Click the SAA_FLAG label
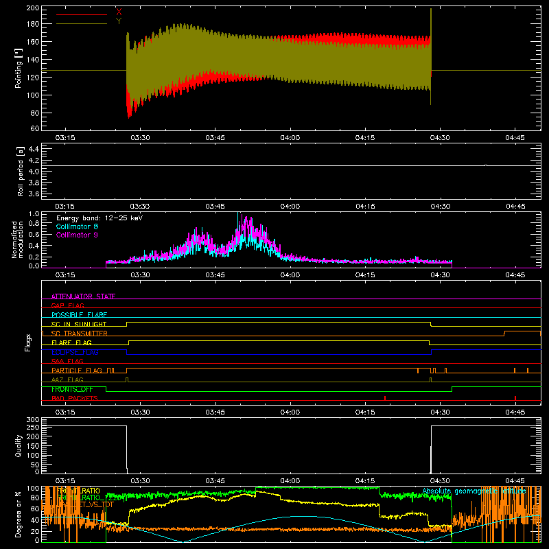 (67, 361)
